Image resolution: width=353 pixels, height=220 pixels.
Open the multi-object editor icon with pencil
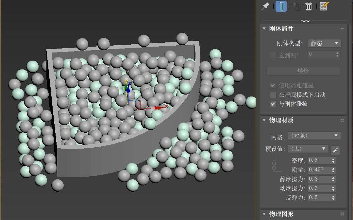click(323, 6)
